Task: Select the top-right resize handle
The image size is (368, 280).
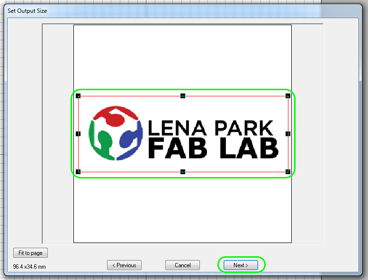Action: click(288, 96)
